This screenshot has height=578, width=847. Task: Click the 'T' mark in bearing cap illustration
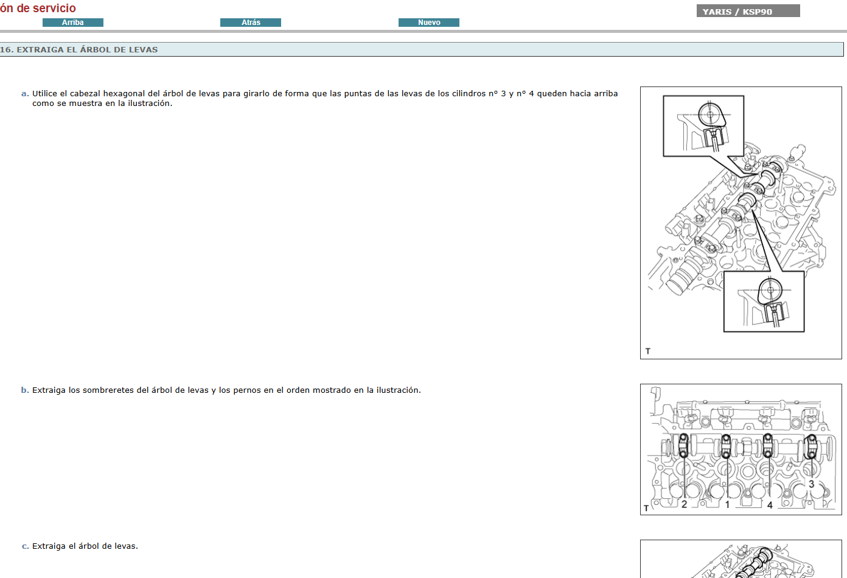646,508
